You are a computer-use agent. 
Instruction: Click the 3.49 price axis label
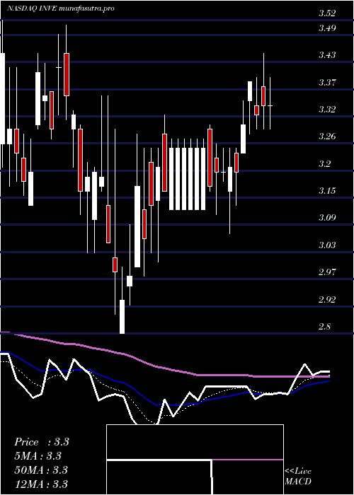point(327,28)
